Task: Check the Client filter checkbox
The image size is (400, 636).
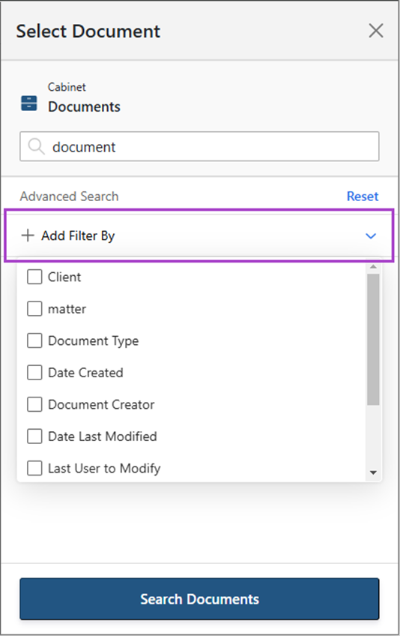Action: (34, 277)
